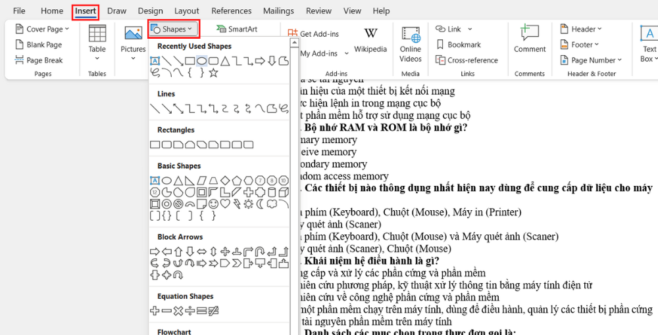This screenshot has width=658, height=335.
Task: Pick the division sign equation shape
Action: pos(190,311)
